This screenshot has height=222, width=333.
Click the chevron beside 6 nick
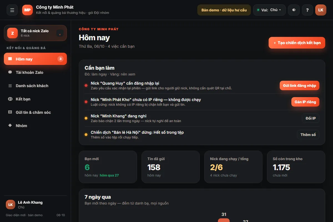point(60,33)
